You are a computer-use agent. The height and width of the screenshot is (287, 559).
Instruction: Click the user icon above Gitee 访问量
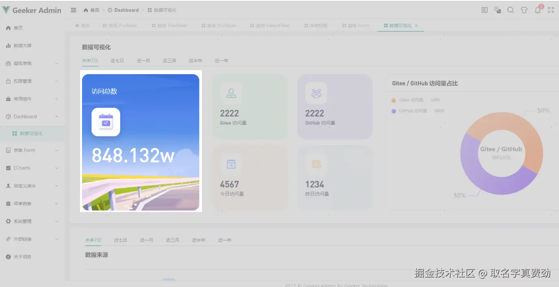(231, 93)
